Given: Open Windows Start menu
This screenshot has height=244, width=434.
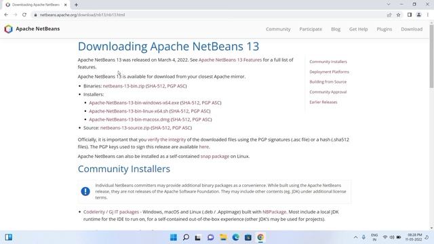Looking at the screenshot, I should click(x=174, y=237).
